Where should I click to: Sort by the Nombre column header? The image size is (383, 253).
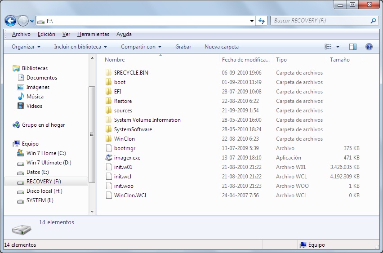[160, 60]
